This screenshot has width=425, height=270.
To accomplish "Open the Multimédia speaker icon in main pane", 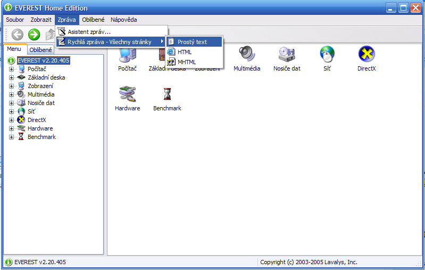I will point(247,54).
